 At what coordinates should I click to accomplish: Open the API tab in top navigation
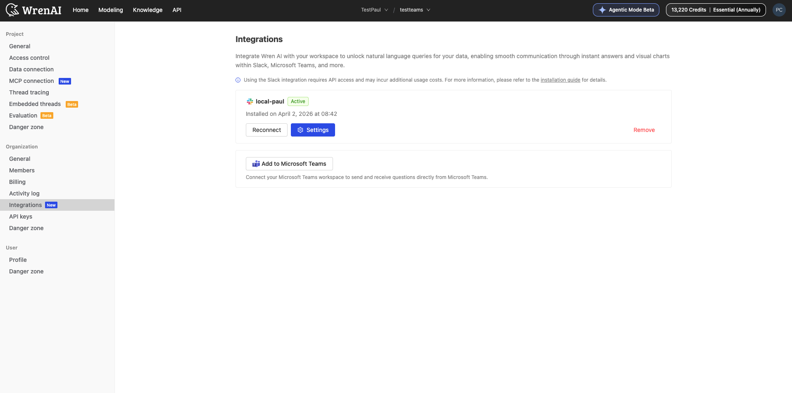click(x=177, y=10)
